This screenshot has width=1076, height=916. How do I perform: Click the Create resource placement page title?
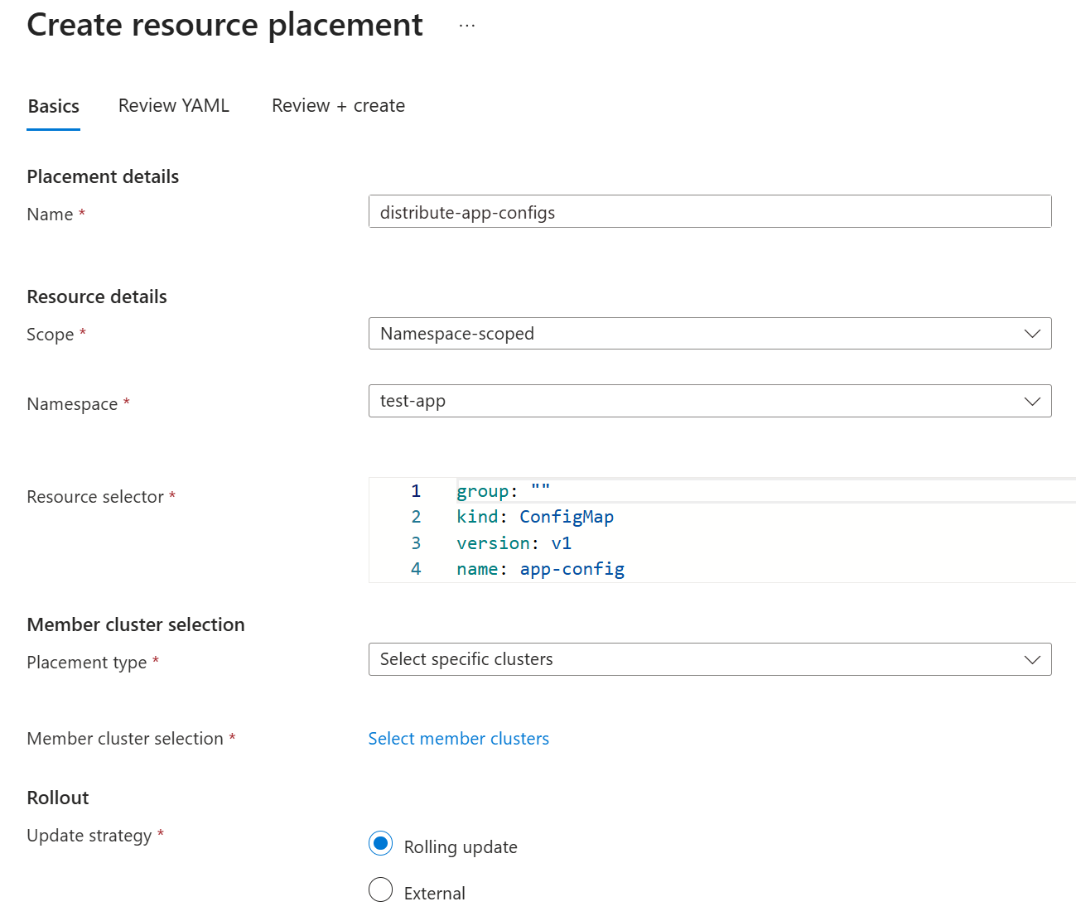(x=224, y=25)
